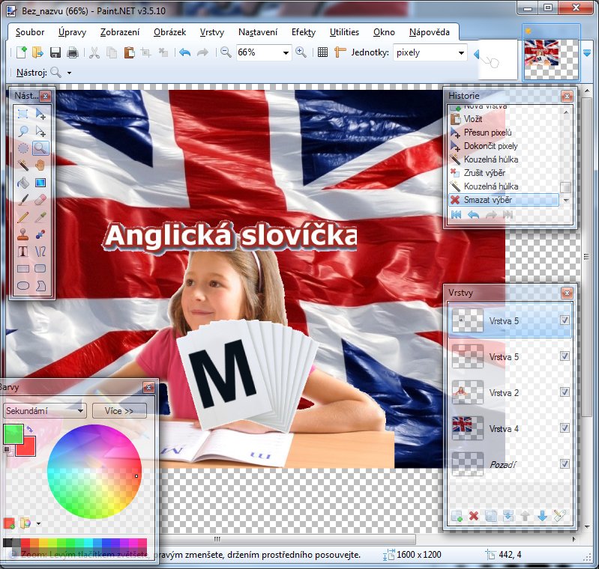Select the Clone Stamp tool

tap(23, 234)
